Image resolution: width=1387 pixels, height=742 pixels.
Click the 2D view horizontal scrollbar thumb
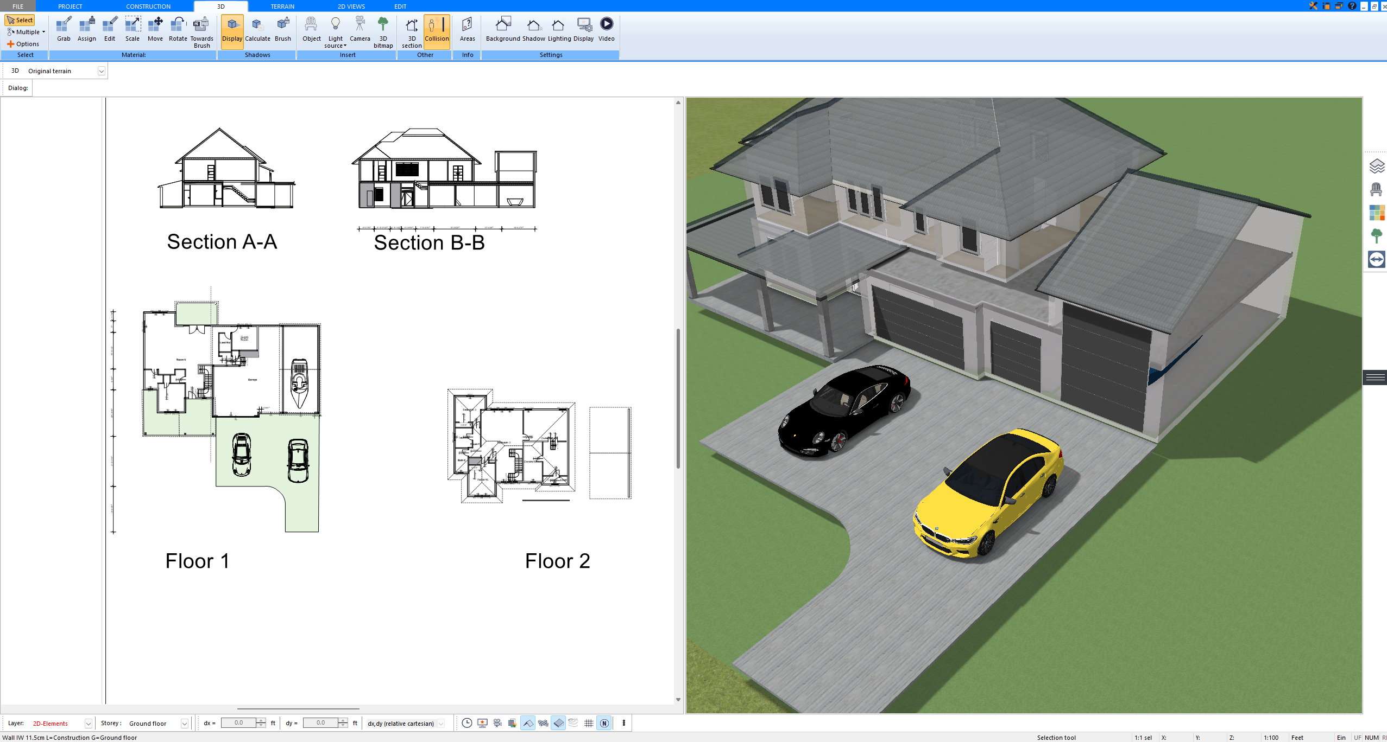[x=298, y=708]
